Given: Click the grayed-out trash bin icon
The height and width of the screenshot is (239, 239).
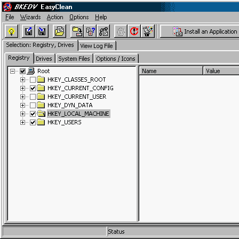Looking at the screenshot, I should point(121,31).
